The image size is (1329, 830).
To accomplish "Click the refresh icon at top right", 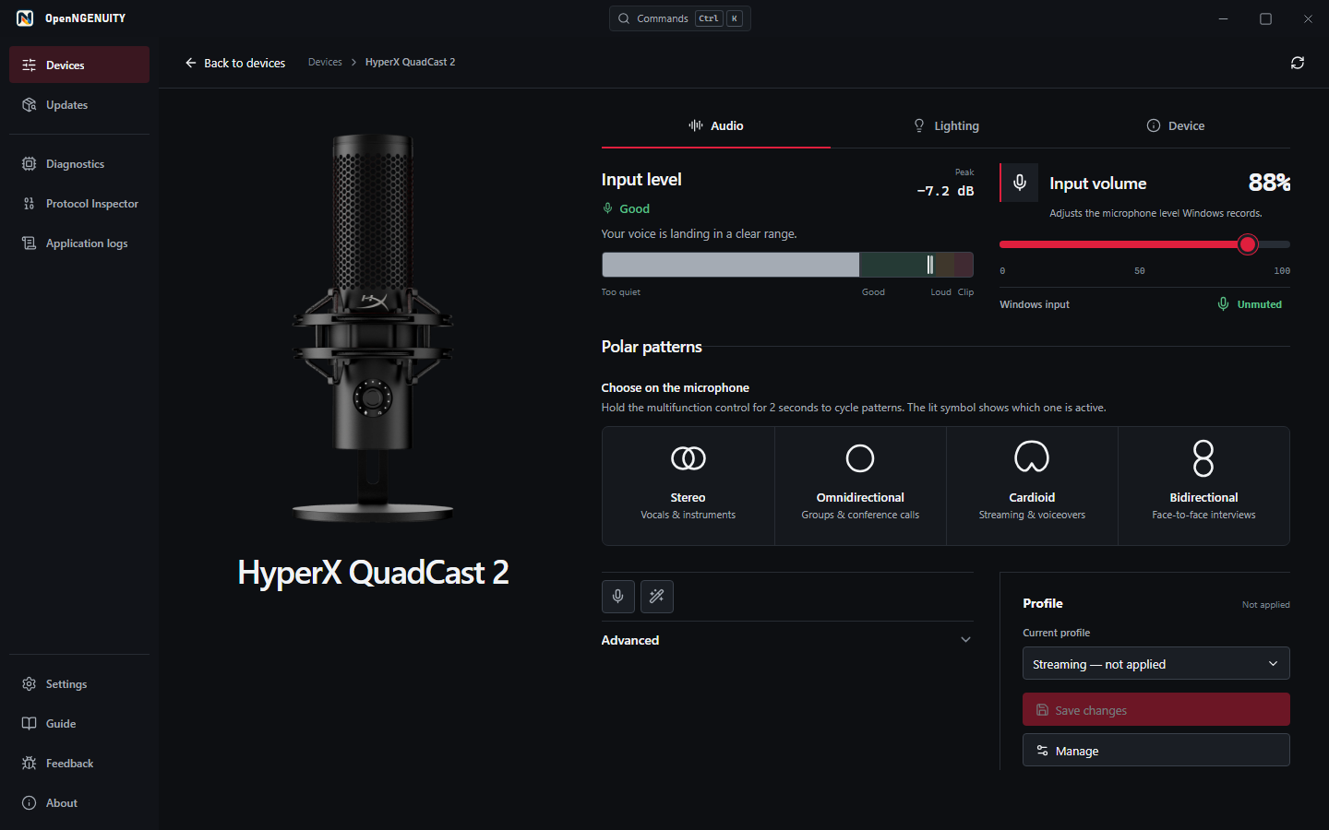I will click(1298, 63).
